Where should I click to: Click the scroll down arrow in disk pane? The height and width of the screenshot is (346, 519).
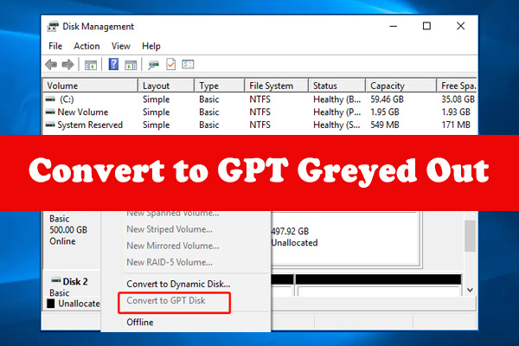point(470,290)
